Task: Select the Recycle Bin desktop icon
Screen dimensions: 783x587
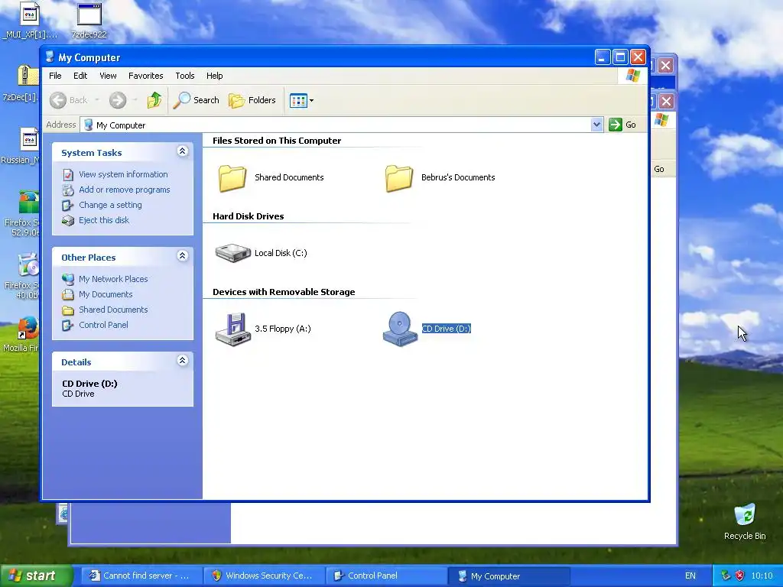Action: tap(745, 522)
